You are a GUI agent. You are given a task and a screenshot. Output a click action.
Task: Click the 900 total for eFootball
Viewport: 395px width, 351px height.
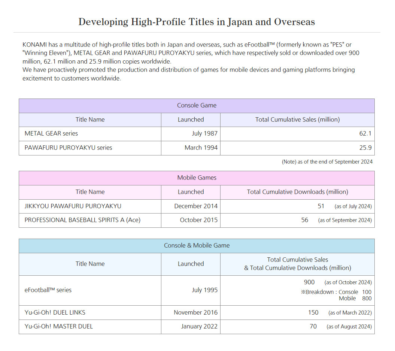[309, 282]
